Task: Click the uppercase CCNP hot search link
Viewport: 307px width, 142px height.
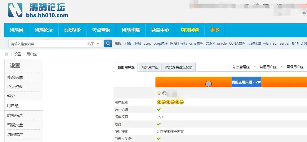Action: pos(210,43)
